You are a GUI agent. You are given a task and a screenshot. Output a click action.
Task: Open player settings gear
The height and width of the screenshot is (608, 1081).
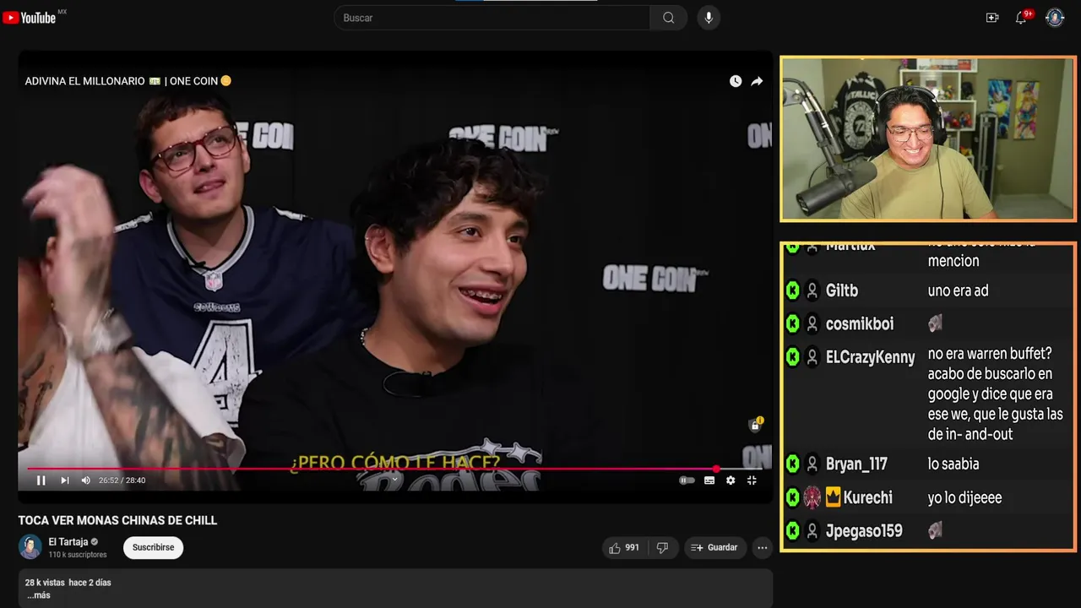click(x=731, y=480)
